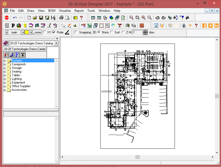The height and width of the screenshot is (167, 221).
Task: Print the current drawing
Action: click(61, 18)
